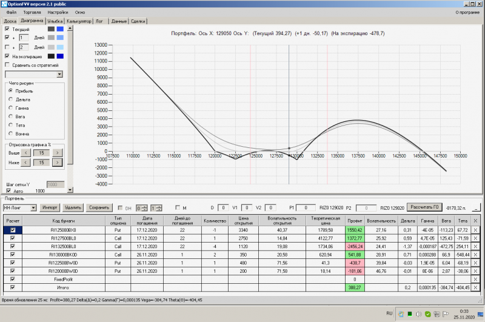Click the Импорт button
This screenshot has height=322, width=485.
tap(50, 207)
